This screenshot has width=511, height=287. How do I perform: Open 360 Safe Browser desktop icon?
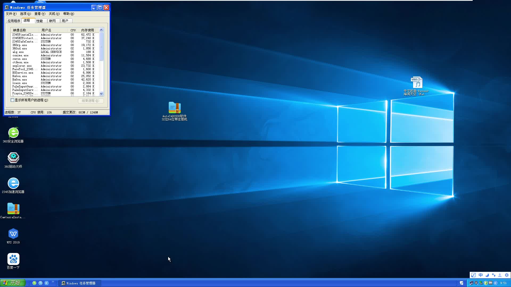click(x=13, y=133)
